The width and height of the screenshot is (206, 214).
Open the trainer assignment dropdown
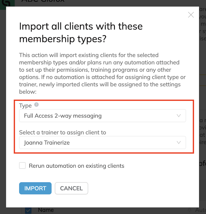point(102,142)
